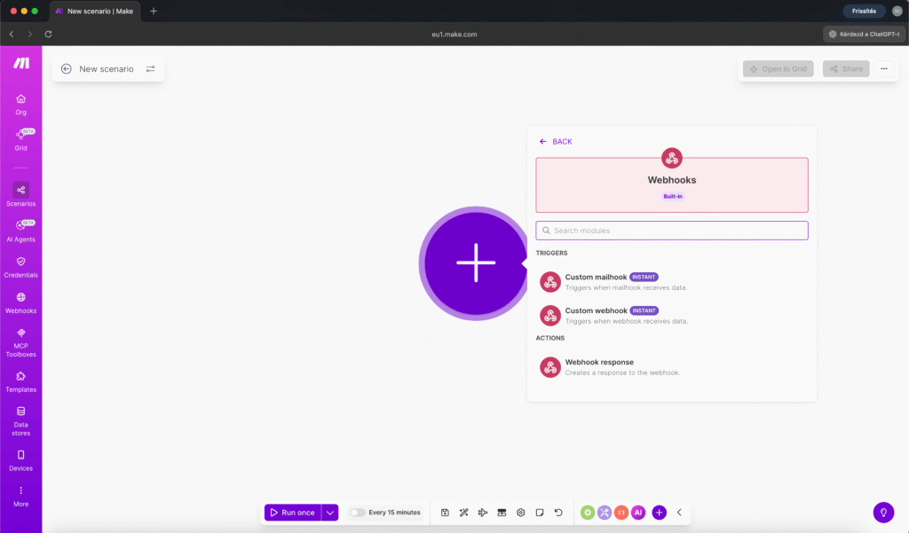Open the Scenarios section in the sidebar

pos(20,193)
